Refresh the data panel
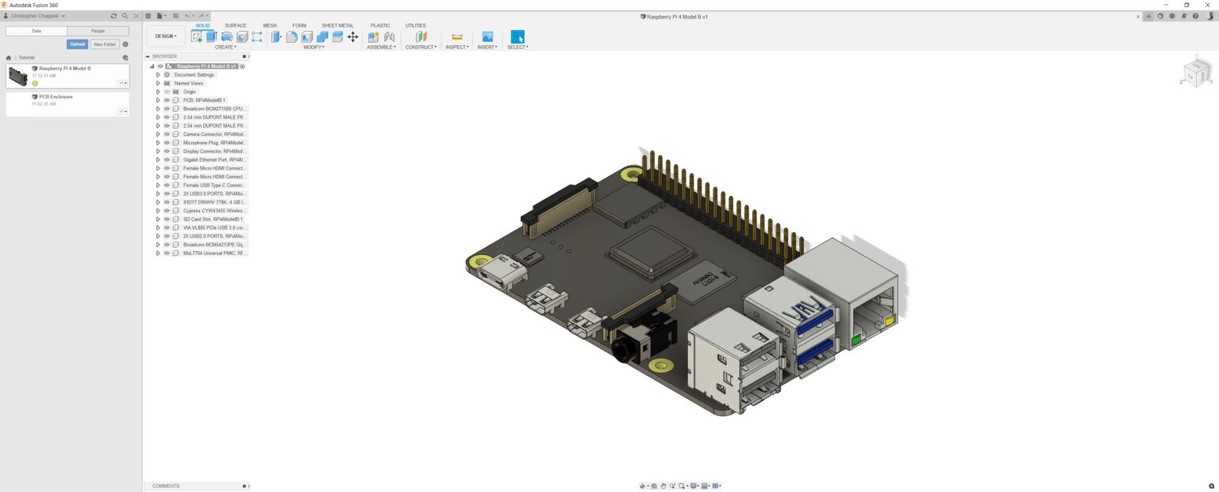Viewport: 1219px width, 492px height. pos(113,16)
